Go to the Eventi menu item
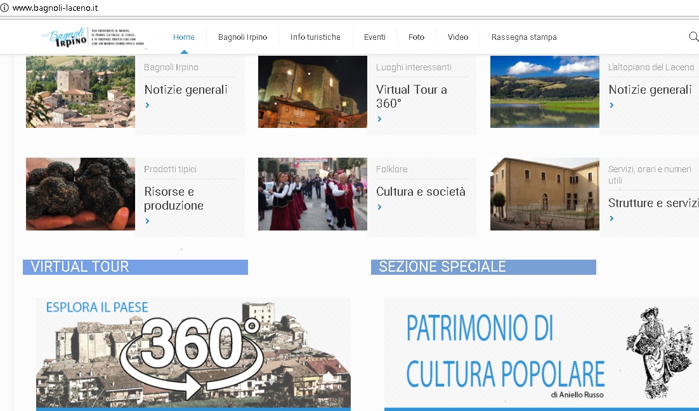This screenshot has width=699, height=411. pyautogui.click(x=375, y=37)
